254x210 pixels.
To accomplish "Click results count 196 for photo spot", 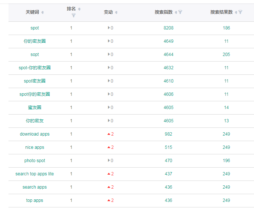I will point(226,161).
